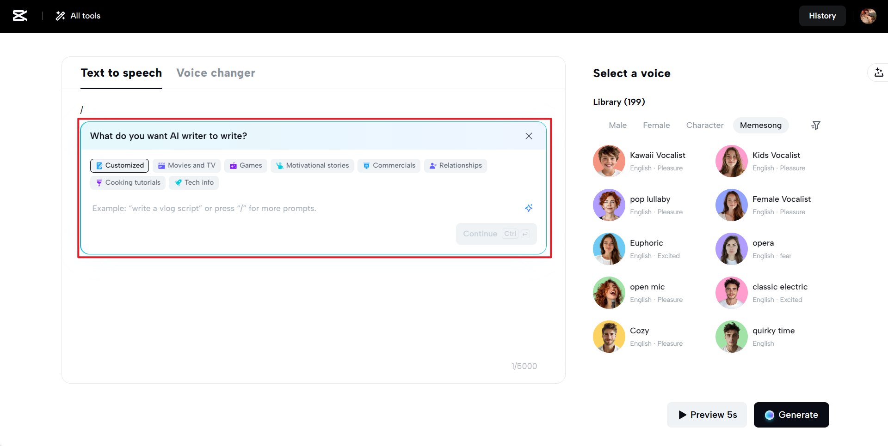The height and width of the screenshot is (446, 888).
Task: Open the user profile avatar
Action: pos(868,16)
